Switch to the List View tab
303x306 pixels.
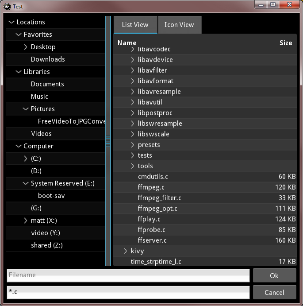pyautogui.click(x=135, y=25)
